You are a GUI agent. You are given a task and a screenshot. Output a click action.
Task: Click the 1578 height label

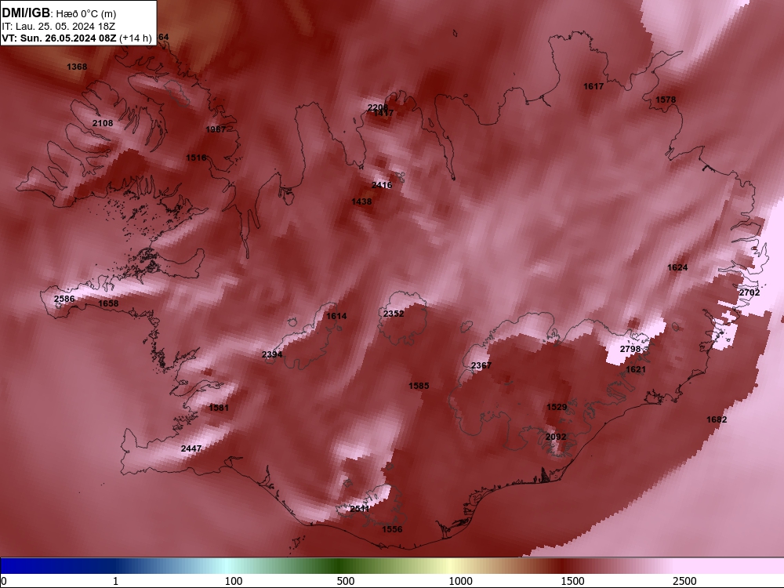click(x=666, y=100)
